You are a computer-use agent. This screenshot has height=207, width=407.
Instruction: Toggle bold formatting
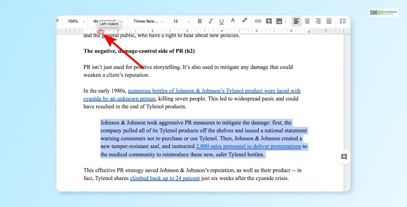coord(199,21)
